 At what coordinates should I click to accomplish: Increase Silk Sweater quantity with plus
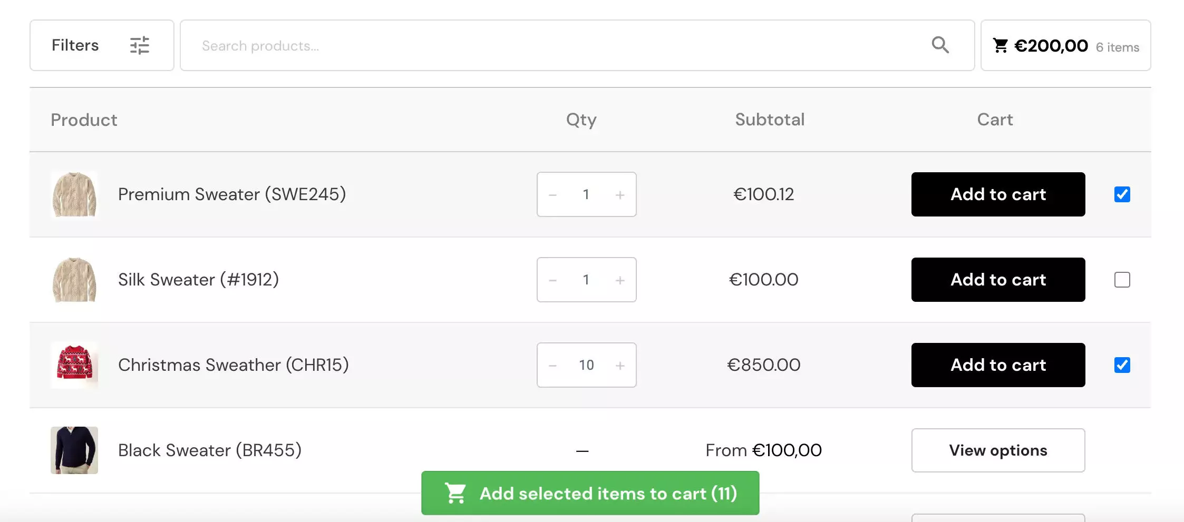click(620, 280)
